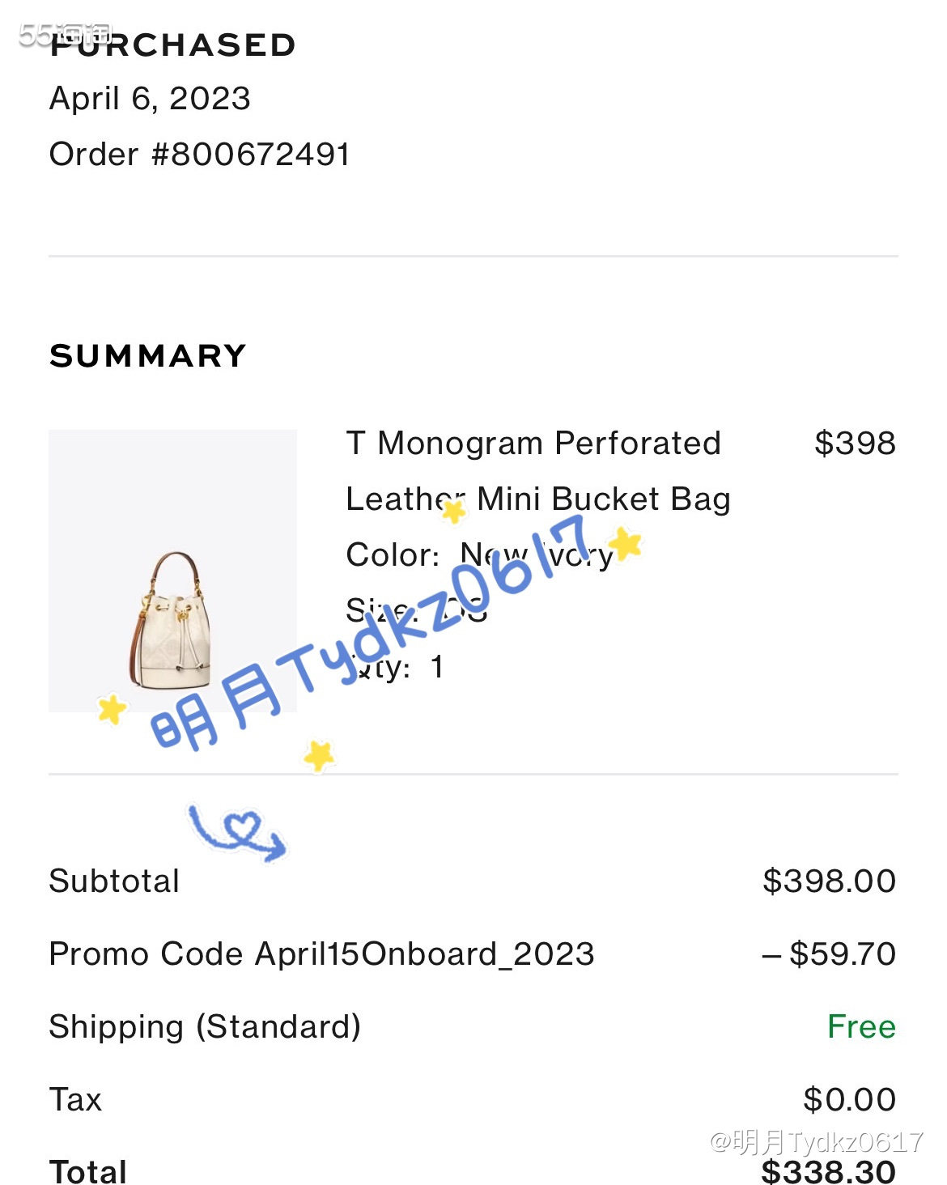Click the yellow star under the watermark text
The width and height of the screenshot is (947, 1185).
(318, 756)
